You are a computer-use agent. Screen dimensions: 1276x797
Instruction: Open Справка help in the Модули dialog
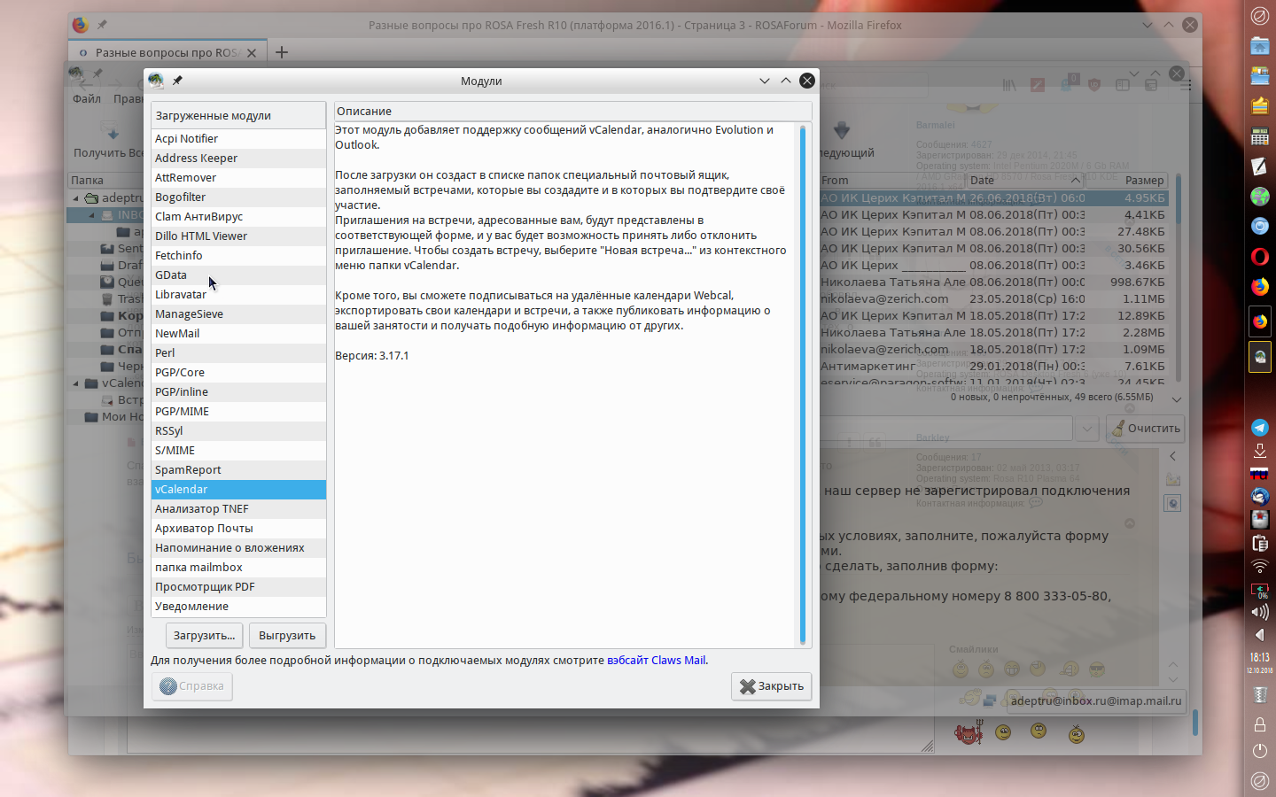192,686
